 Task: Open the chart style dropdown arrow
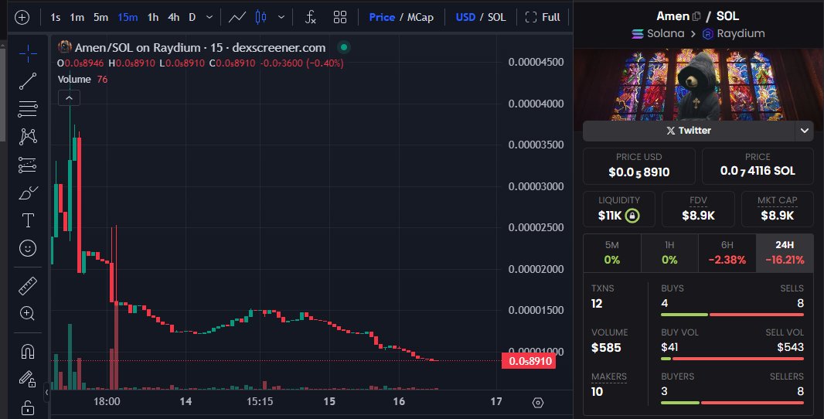(x=281, y=17)
